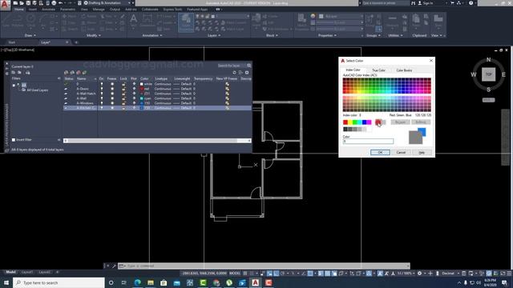Click the AutoCAD application menu logo
The image size is (513, 288).
5,5
